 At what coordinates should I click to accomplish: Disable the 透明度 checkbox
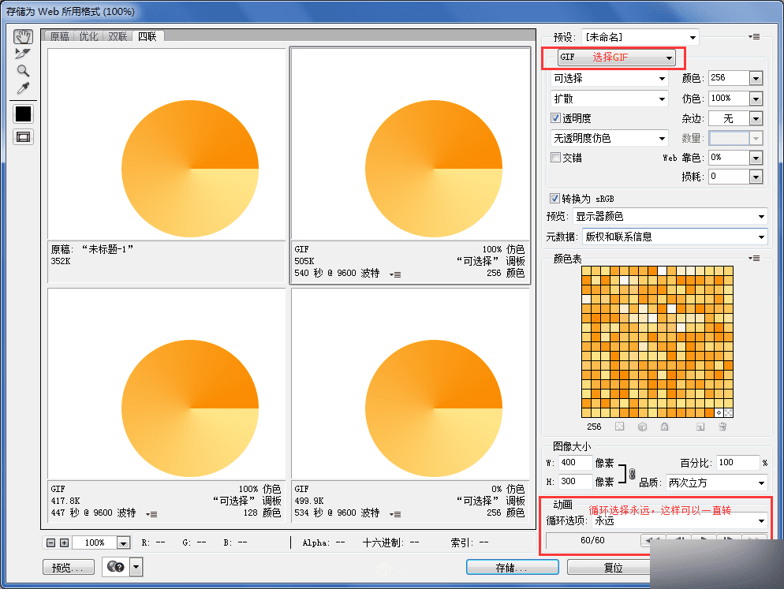pos(556,117)
